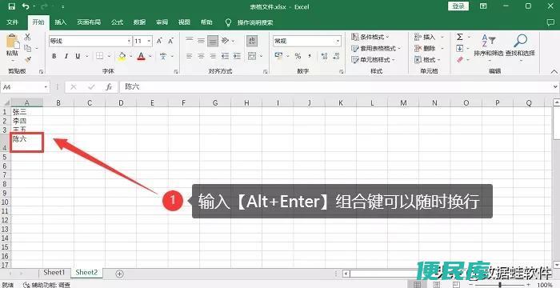
Task: Expand the number format dropdown
Action: tap(338, 41)
